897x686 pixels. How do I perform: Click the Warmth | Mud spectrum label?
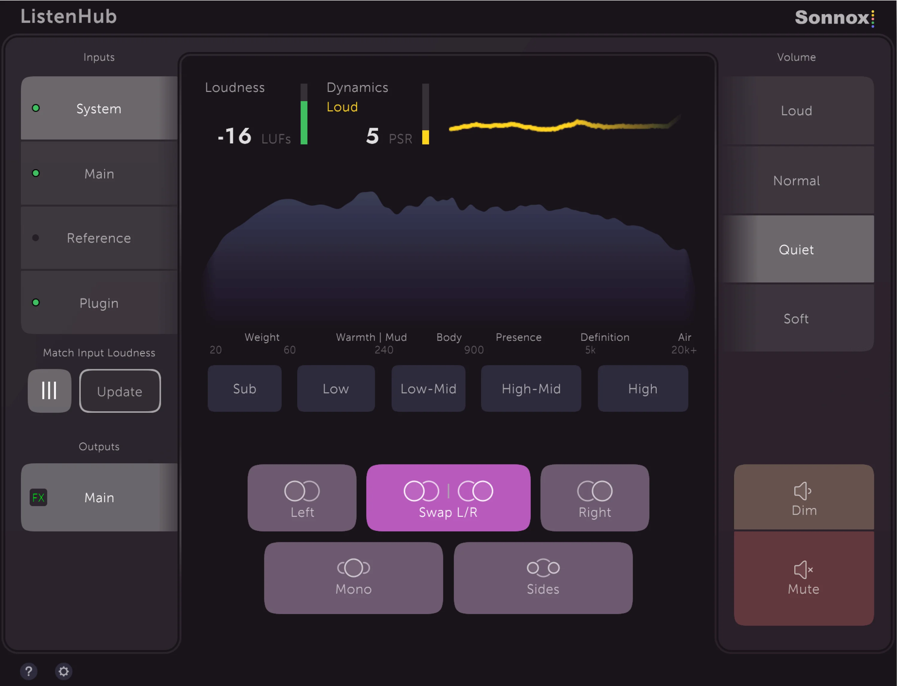click(x=371, y=337)
